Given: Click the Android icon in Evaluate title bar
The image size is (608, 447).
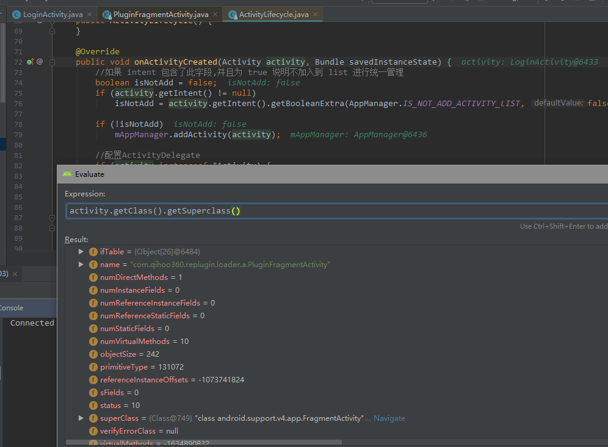Looking at the screenshot, I should 68,174.
